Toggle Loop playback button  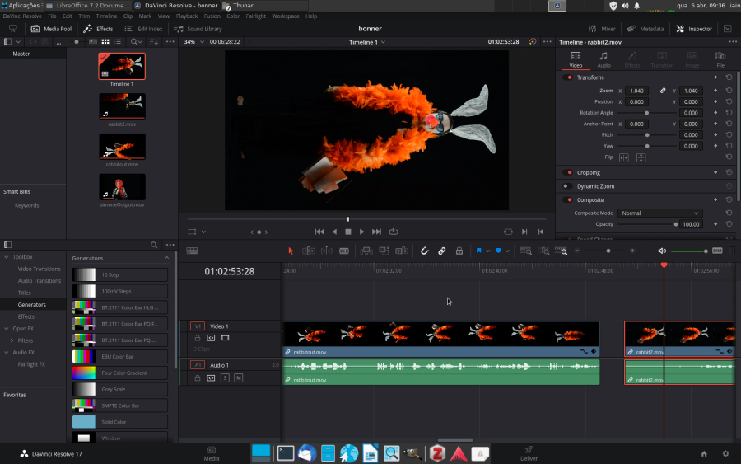394,232
